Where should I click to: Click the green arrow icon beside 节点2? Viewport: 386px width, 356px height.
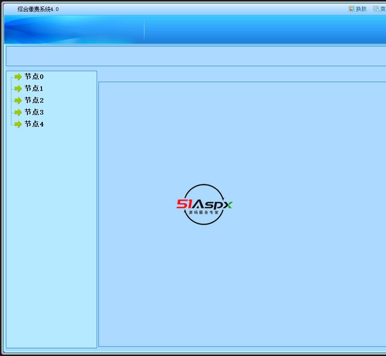pyautogui.click(x=18, y=100)
